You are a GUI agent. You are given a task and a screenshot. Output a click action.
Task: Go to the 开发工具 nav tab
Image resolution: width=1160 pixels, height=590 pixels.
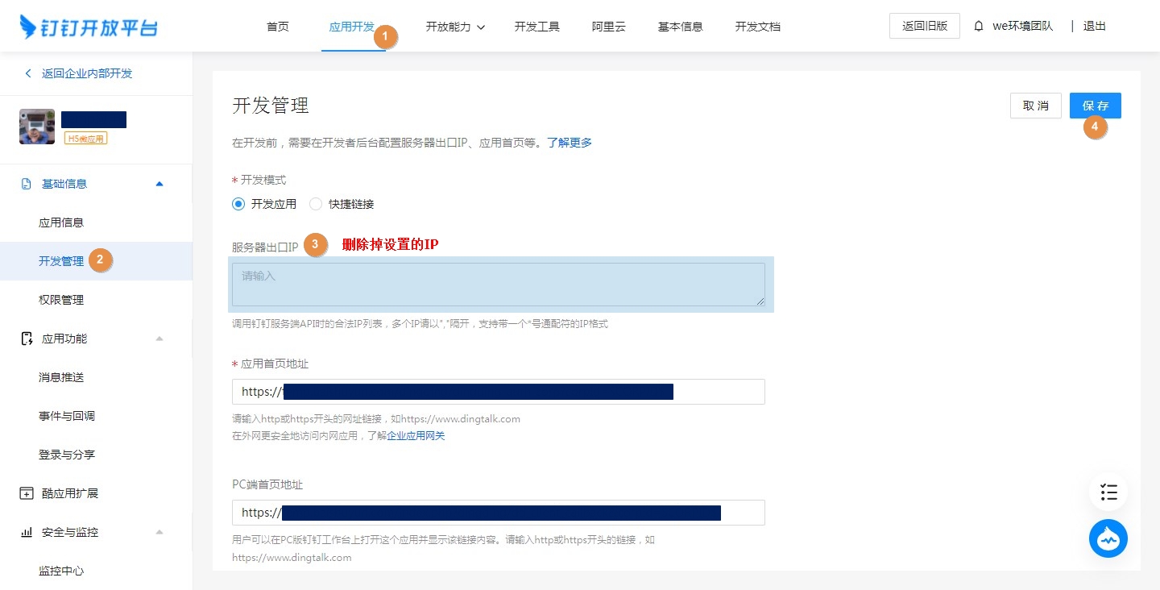[536, 27]
